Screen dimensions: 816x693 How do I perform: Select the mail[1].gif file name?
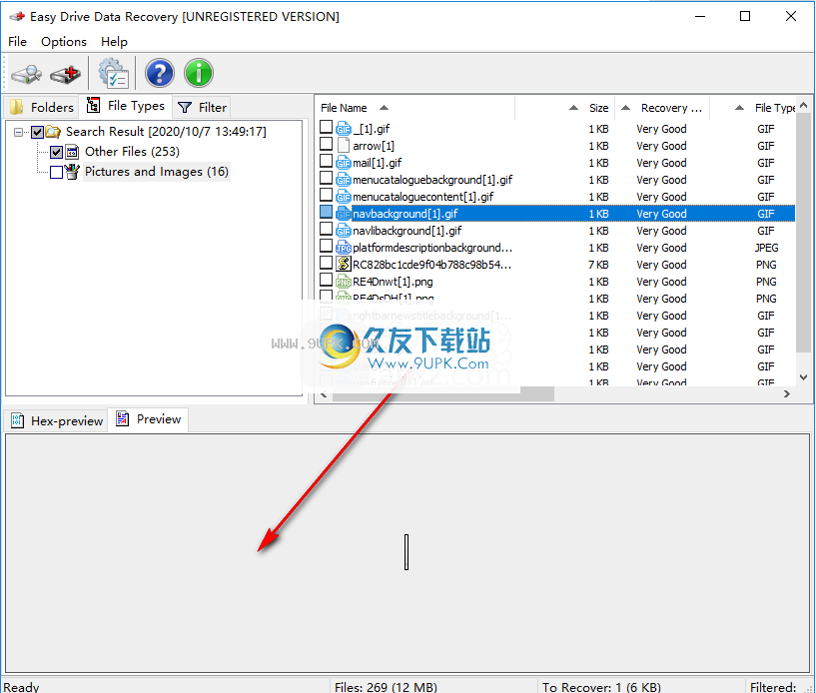378,163
